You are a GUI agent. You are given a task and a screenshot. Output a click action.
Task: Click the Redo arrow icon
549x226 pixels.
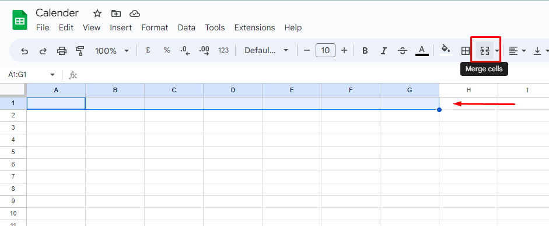click(43, 51)
